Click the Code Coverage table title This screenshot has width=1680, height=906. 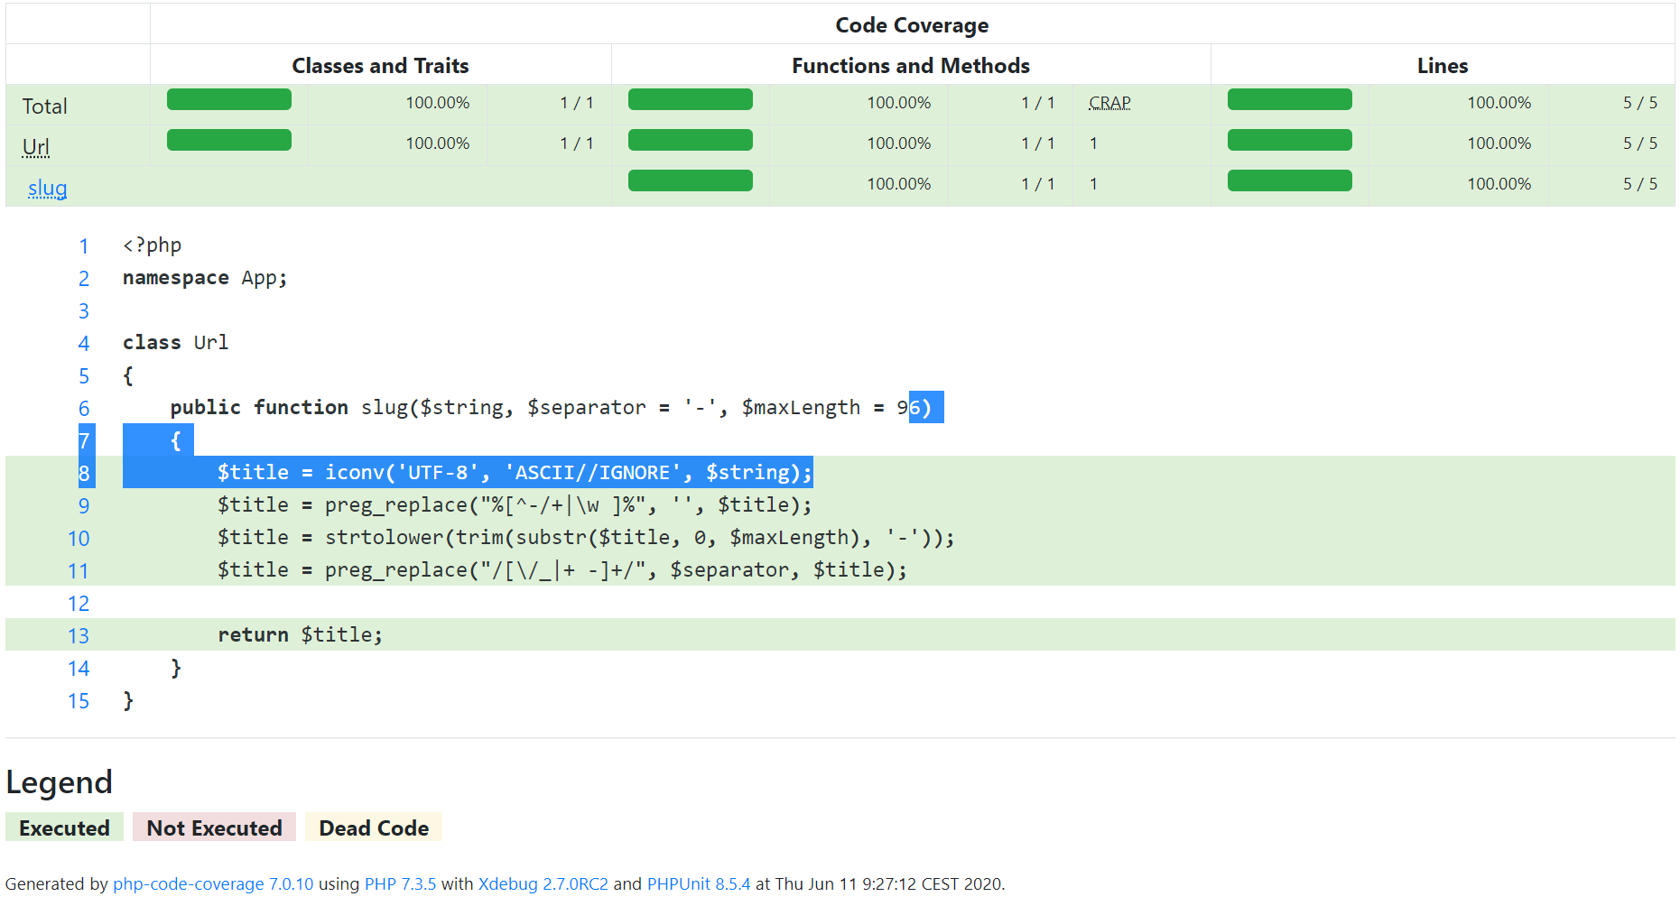click(x=912, y=25)
